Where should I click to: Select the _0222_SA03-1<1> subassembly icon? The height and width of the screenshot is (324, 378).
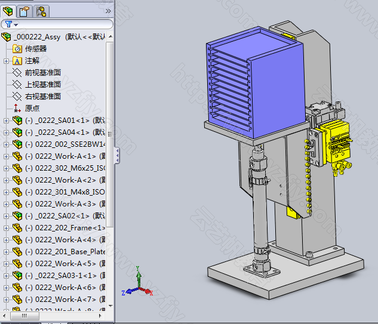(x=17, y=275)
